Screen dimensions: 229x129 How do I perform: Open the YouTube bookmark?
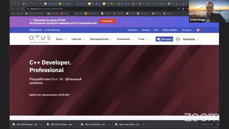118,14
